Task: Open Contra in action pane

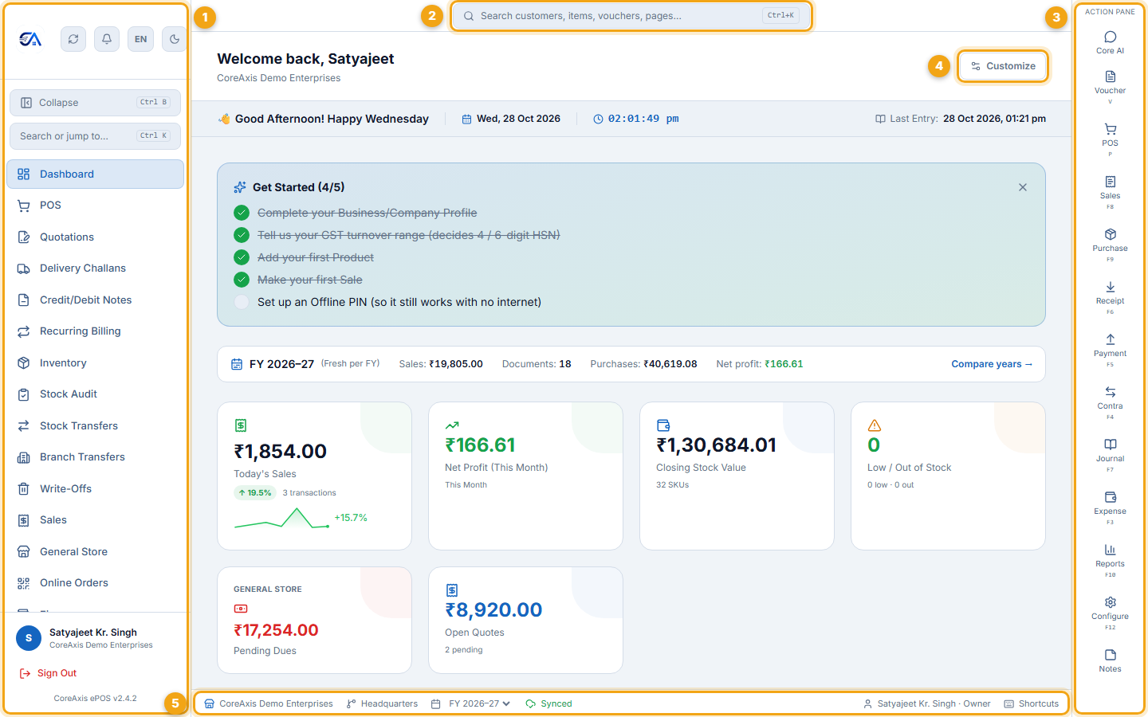Action: [x=1110, y=402]
